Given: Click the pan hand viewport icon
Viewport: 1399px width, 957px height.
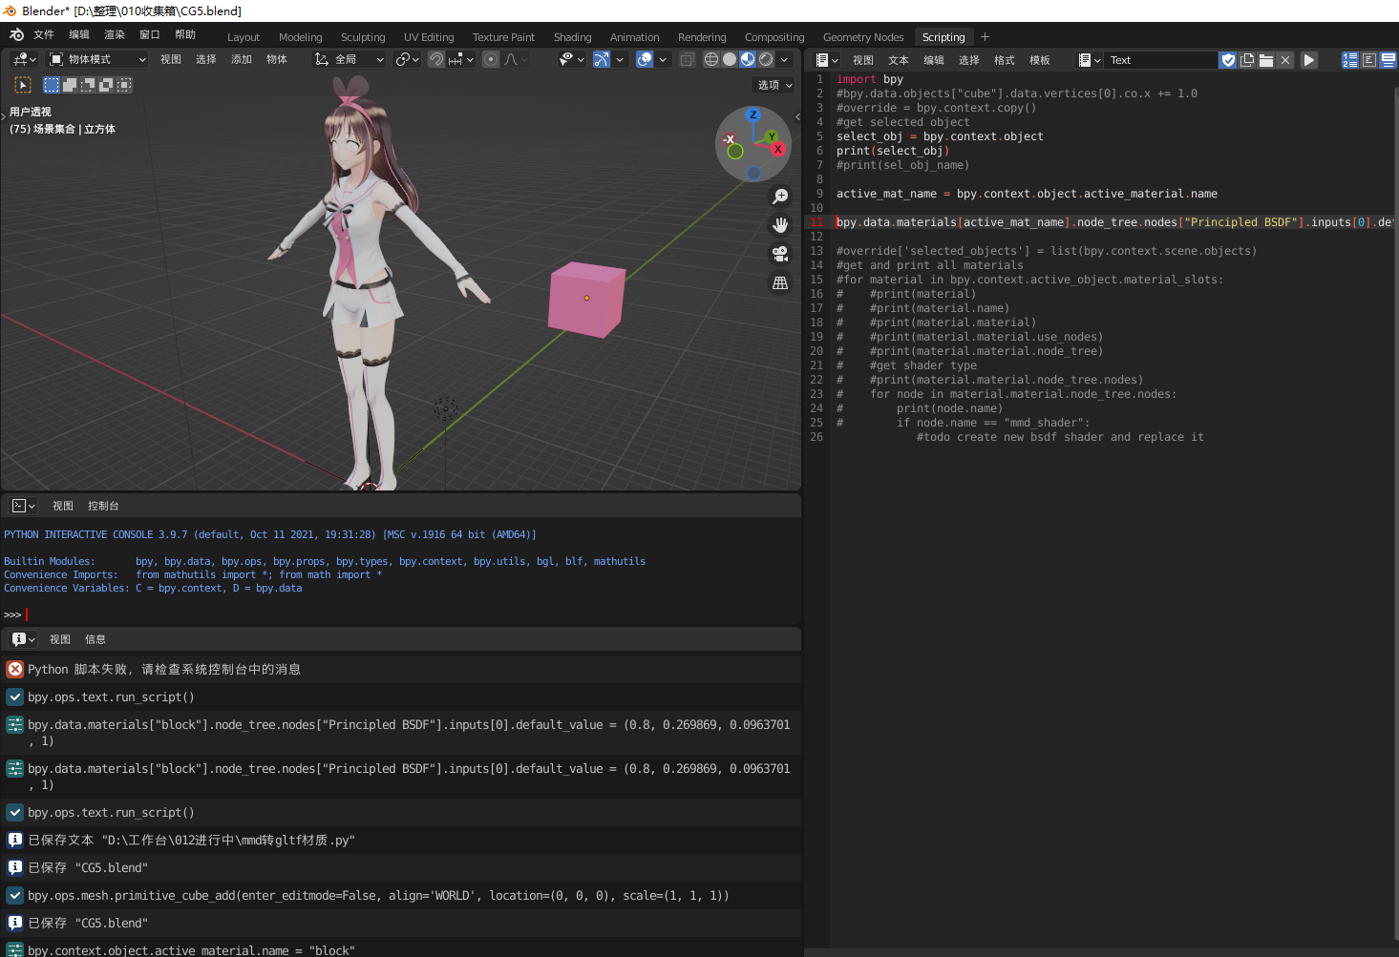Looking at the screenshot, I should (780, 225).
